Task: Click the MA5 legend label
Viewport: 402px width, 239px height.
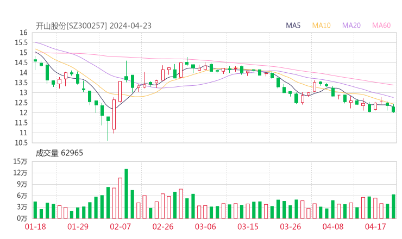Action: [293, 26]
